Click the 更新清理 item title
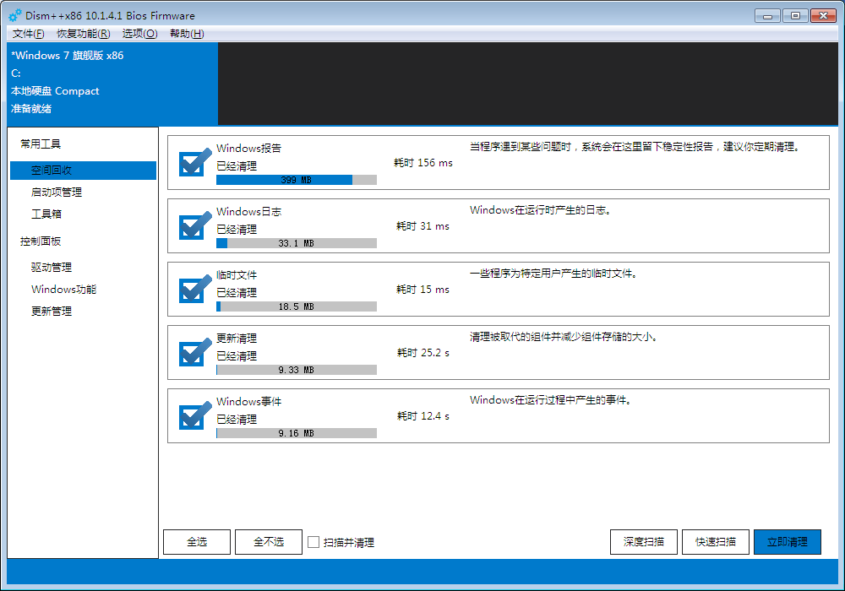Image resolution: width=845 pixels, height=591 pixels. click(x=237, y=338)
